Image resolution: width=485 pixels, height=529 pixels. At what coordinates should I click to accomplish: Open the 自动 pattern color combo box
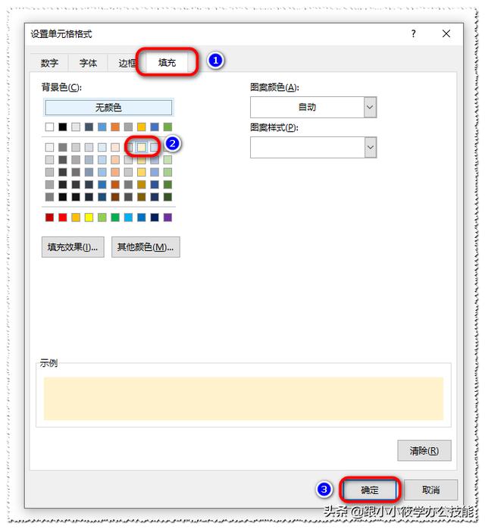click(x=313, y=108)
